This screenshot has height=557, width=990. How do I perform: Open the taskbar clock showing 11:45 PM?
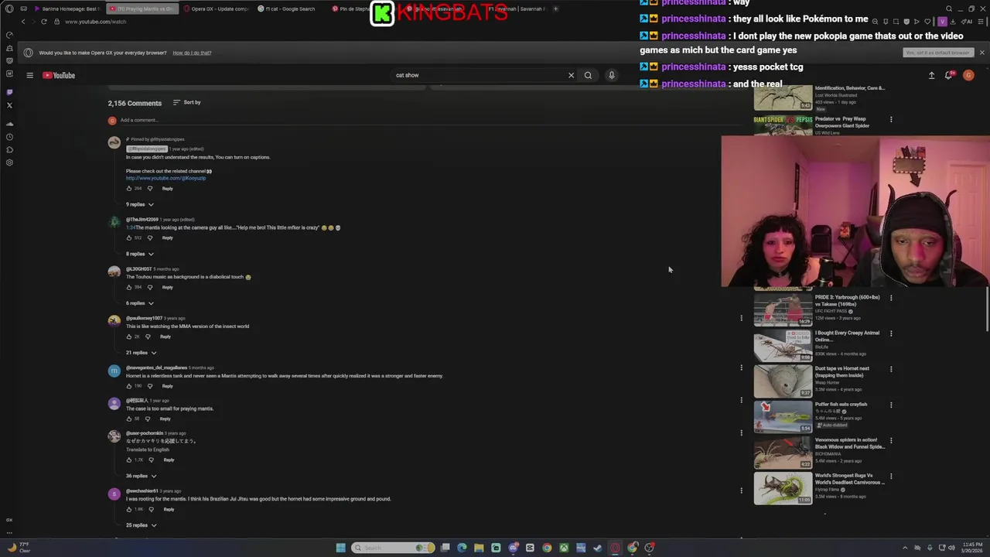(x=971, y=548)
